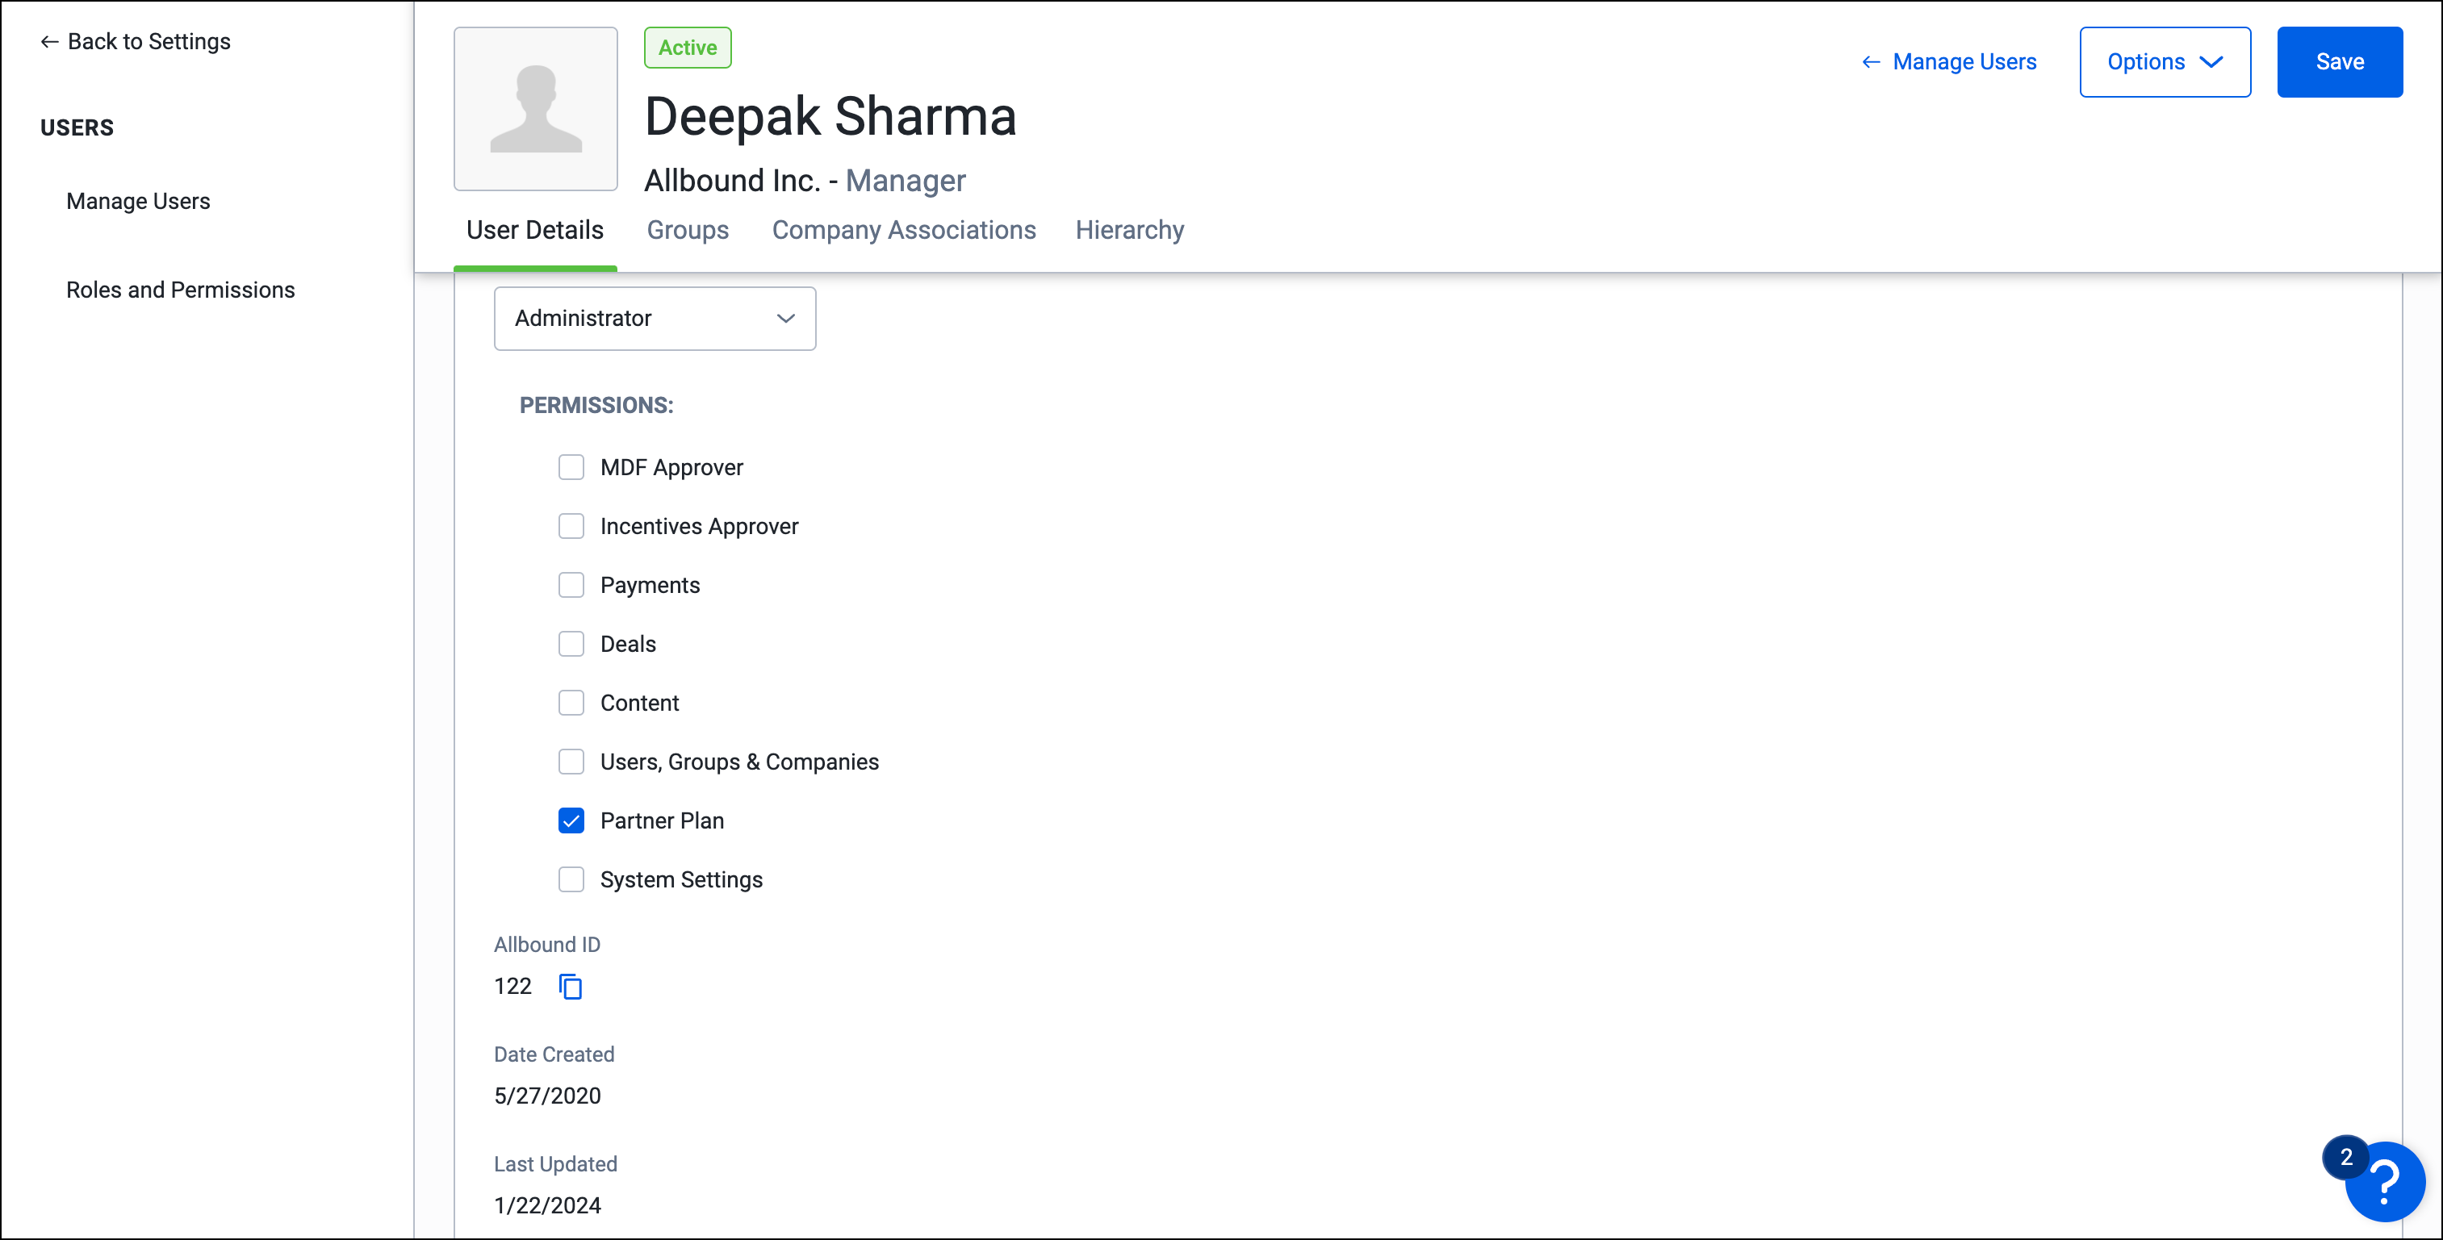Go to Company Associations tab

point(904,231)
